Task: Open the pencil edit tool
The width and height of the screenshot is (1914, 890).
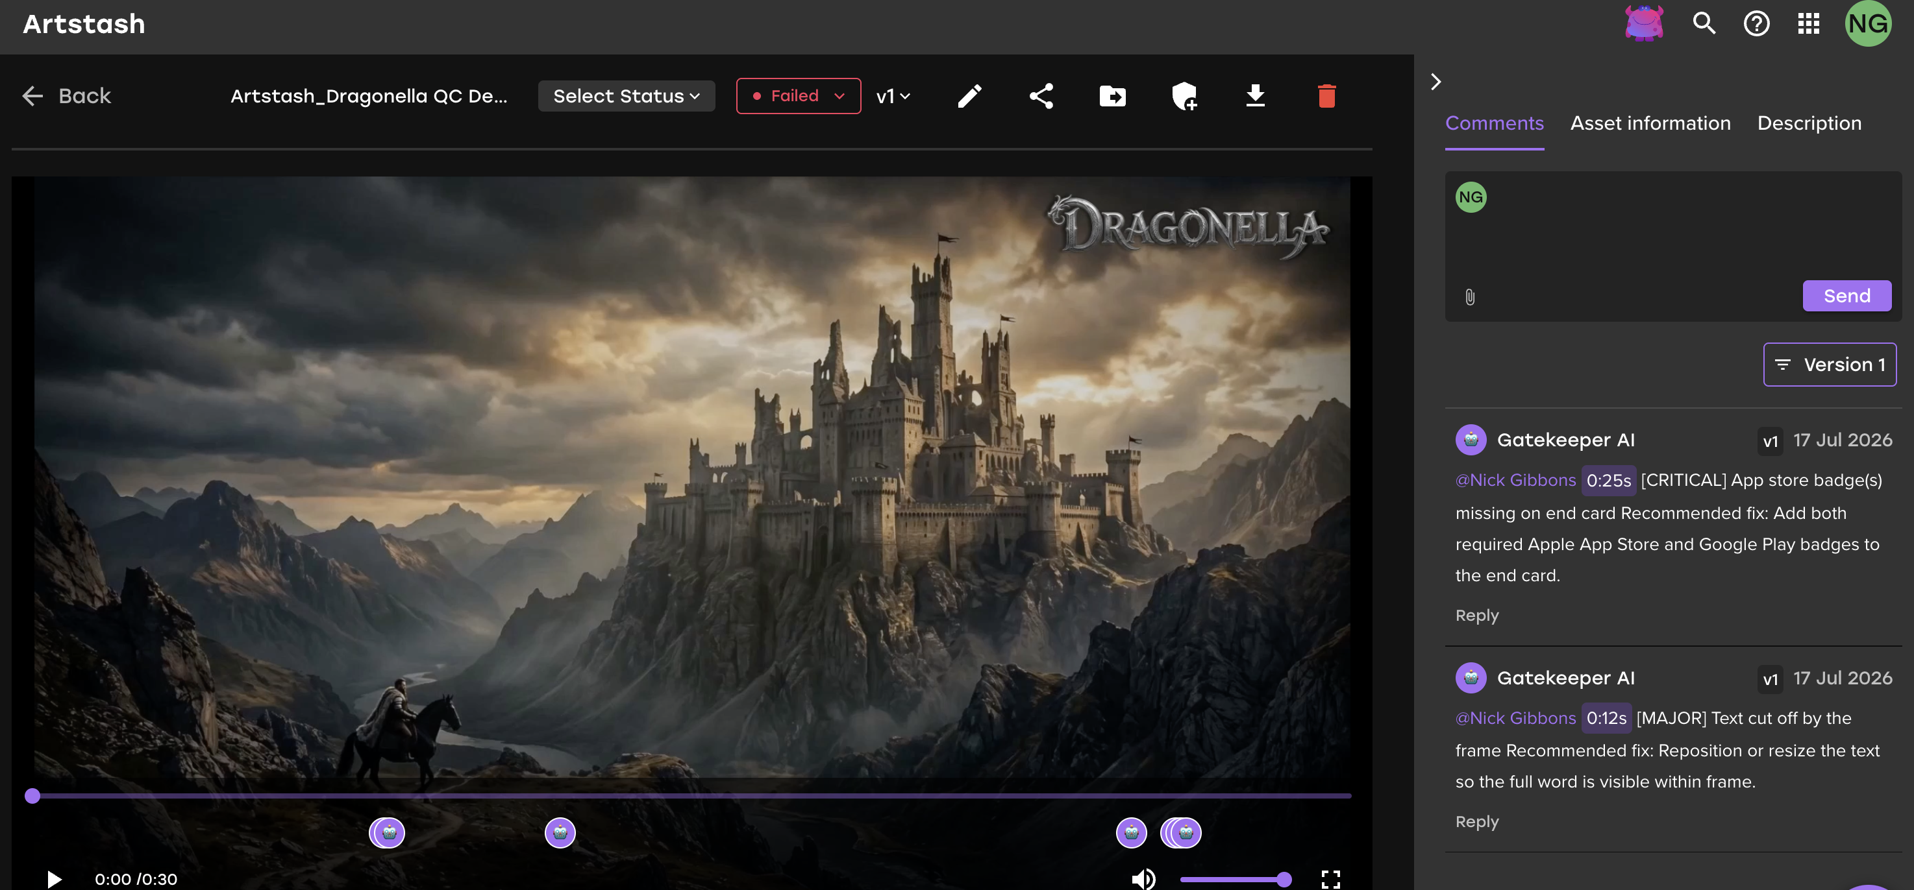Action: (969, 96)
